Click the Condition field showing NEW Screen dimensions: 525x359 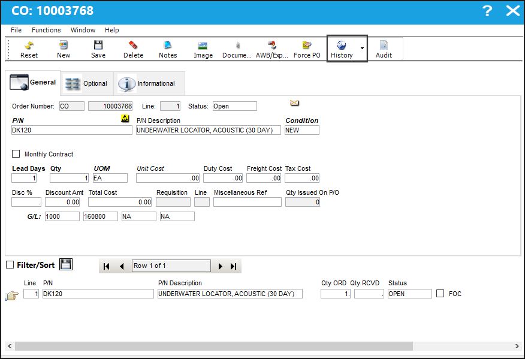[x=301, y=130]
